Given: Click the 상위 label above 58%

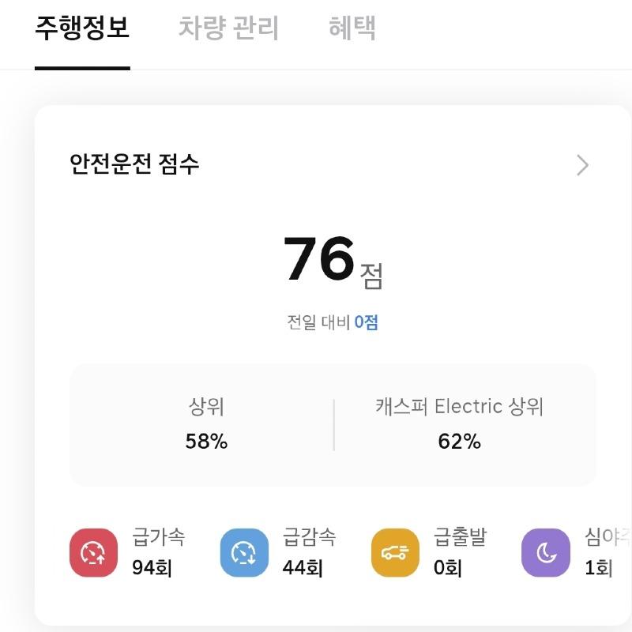Looking at the screenshot, I should point(206,406).
